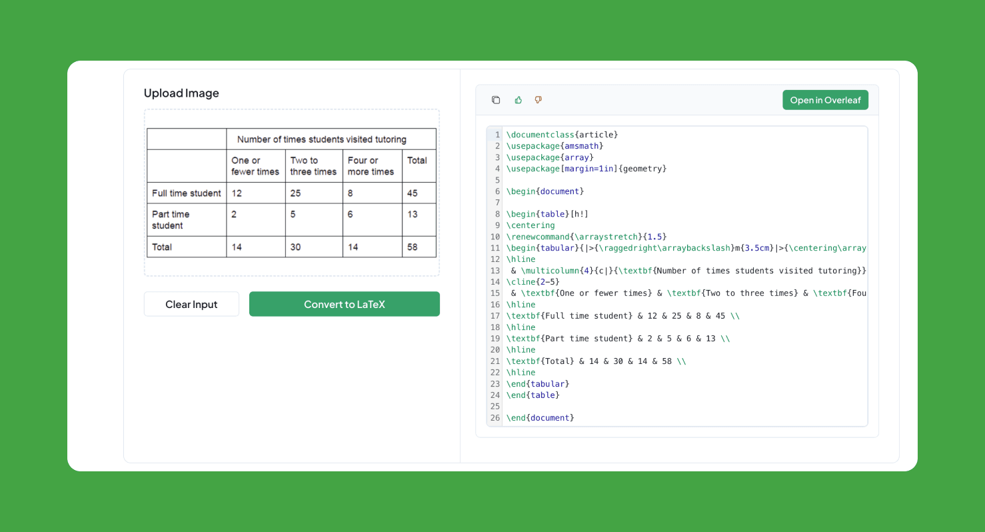Click 'Number of times students visited tutoring' header
This screenshot has width=985, height=532.
tap(322, 139)
